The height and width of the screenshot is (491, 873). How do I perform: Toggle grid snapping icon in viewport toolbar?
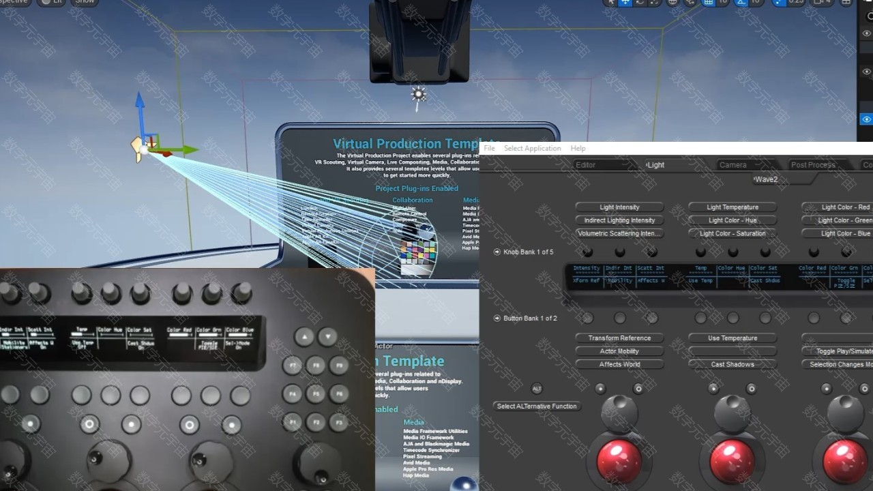pyautogui.click(x=709, y=2)
